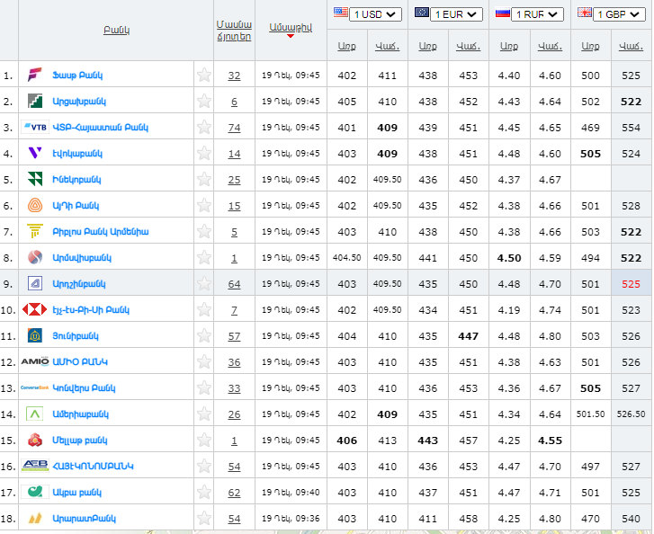
Task: Sort by RUR buy column header
Action: click(509, 46)
